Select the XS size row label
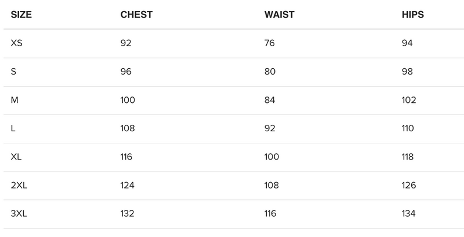 [x=16, y=43]
